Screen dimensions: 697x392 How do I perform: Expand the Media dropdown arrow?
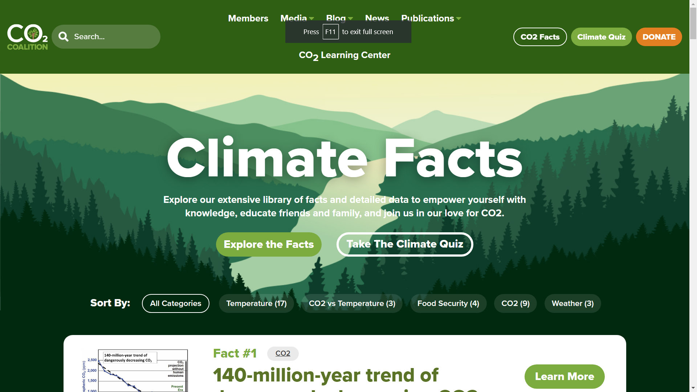coord(311,19)
